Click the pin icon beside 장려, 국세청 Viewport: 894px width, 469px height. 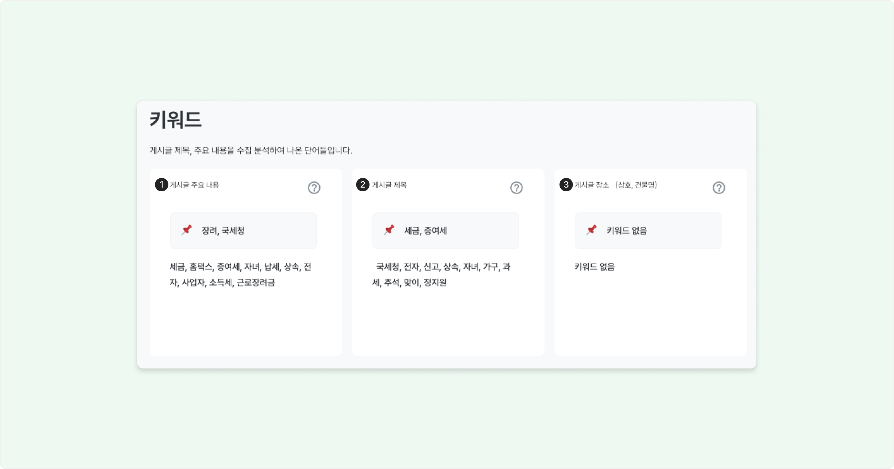tap(187, 230)
